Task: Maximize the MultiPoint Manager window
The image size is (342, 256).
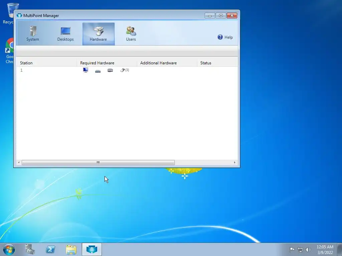Action: tap(221, 15)
